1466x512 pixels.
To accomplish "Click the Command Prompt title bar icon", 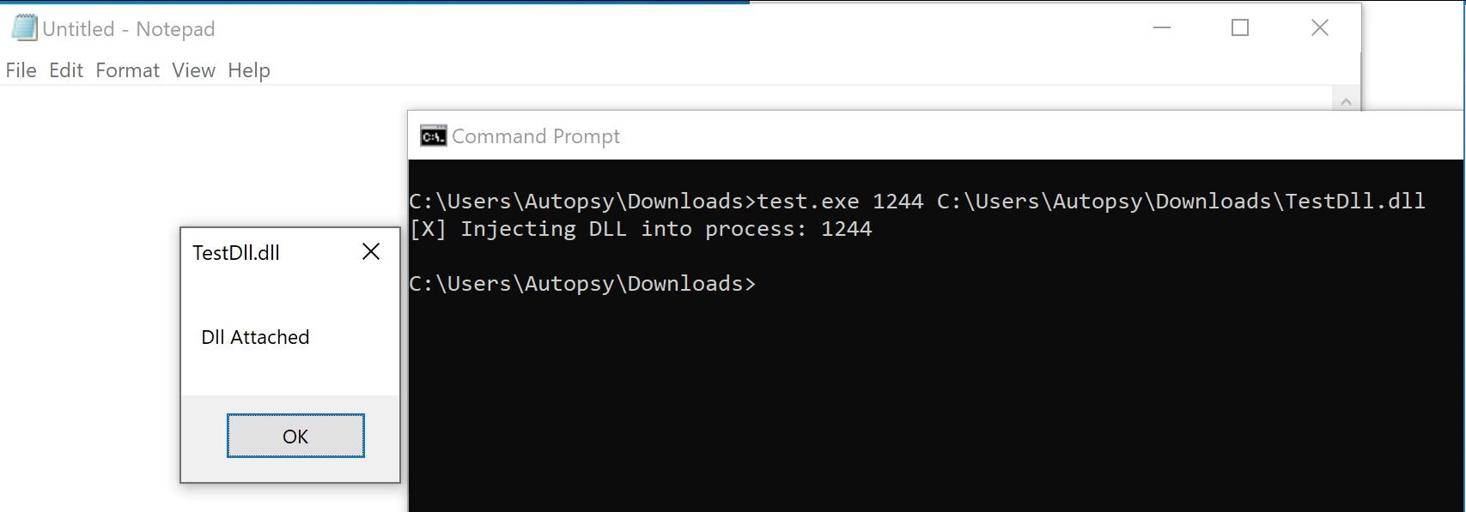I will click(433, 136).
